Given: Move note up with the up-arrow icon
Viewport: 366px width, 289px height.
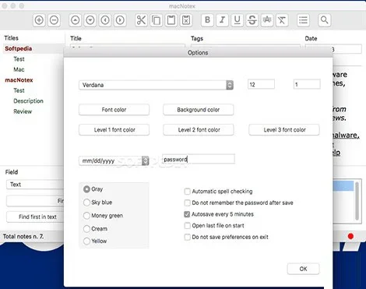Looking at the screenshot, I should 76,20.
